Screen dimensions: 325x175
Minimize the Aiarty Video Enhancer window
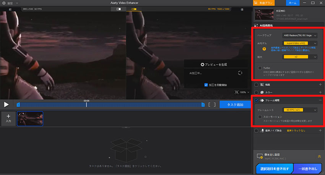point(304,3)
